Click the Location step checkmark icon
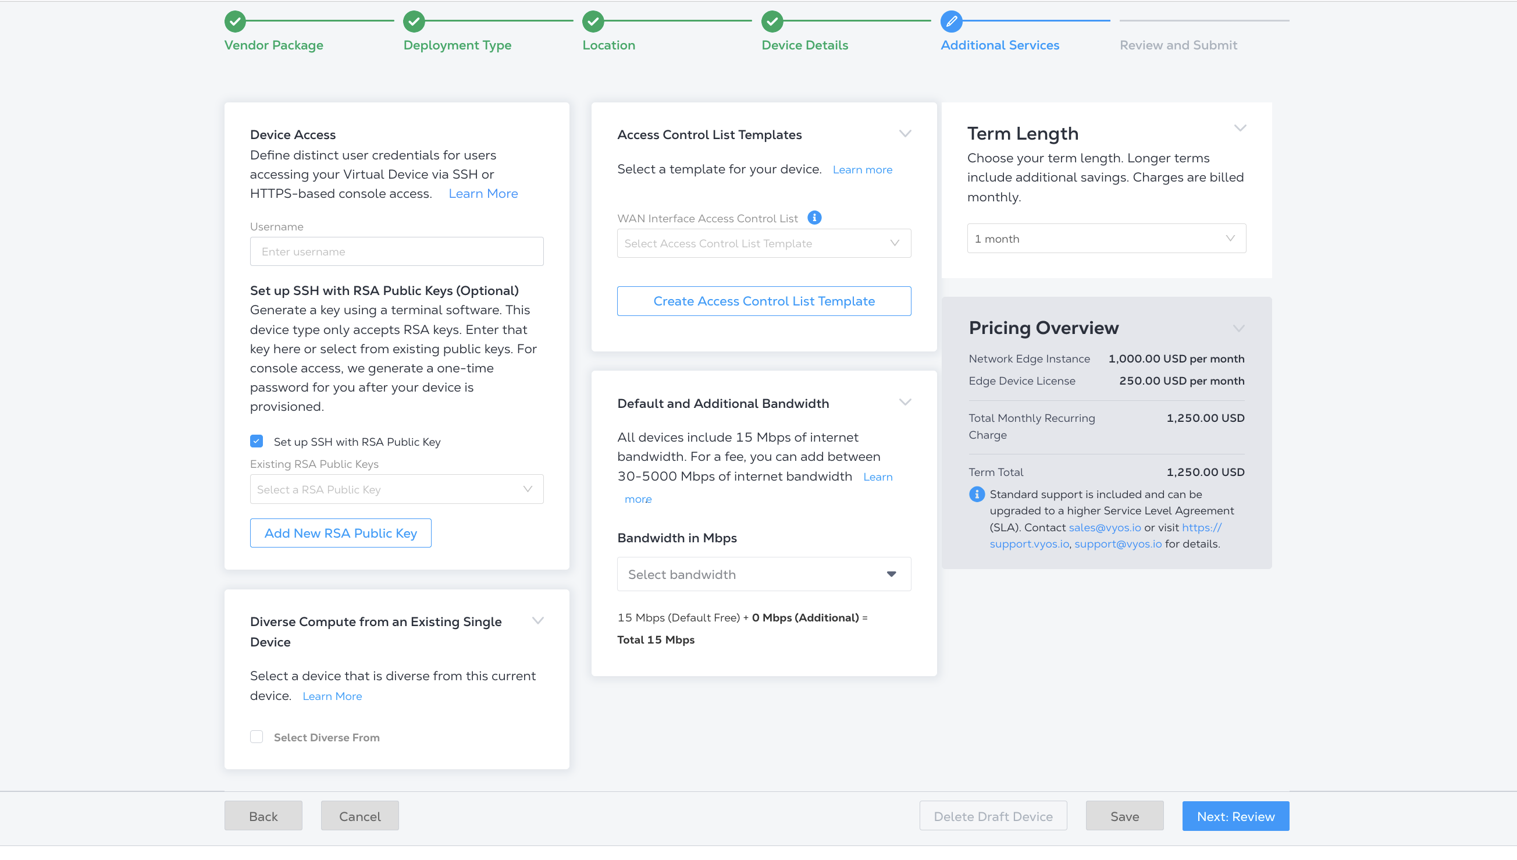 click(593, 22)
